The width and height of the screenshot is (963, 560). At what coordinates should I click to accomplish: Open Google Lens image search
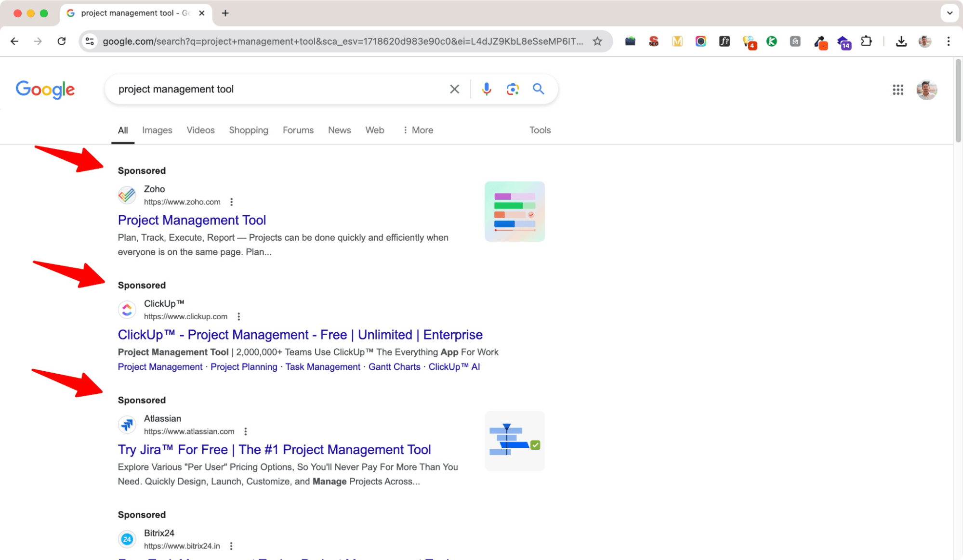pos(513,89)
